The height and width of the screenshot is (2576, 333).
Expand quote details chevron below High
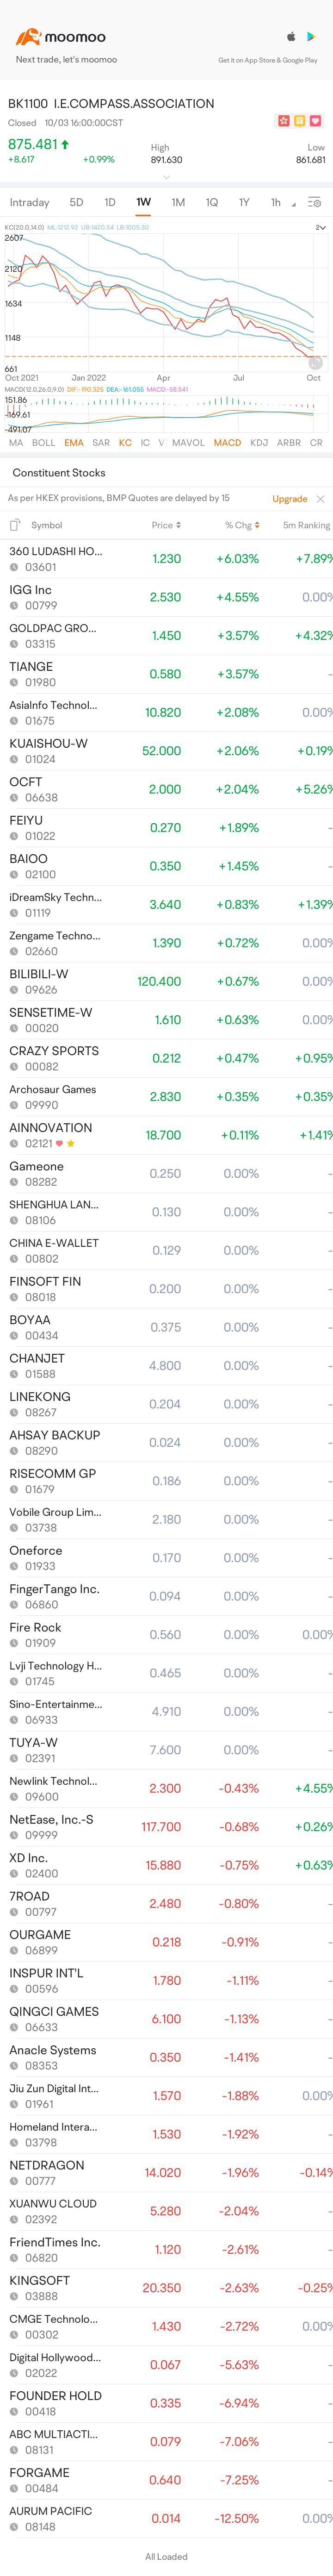click(166, 176)
